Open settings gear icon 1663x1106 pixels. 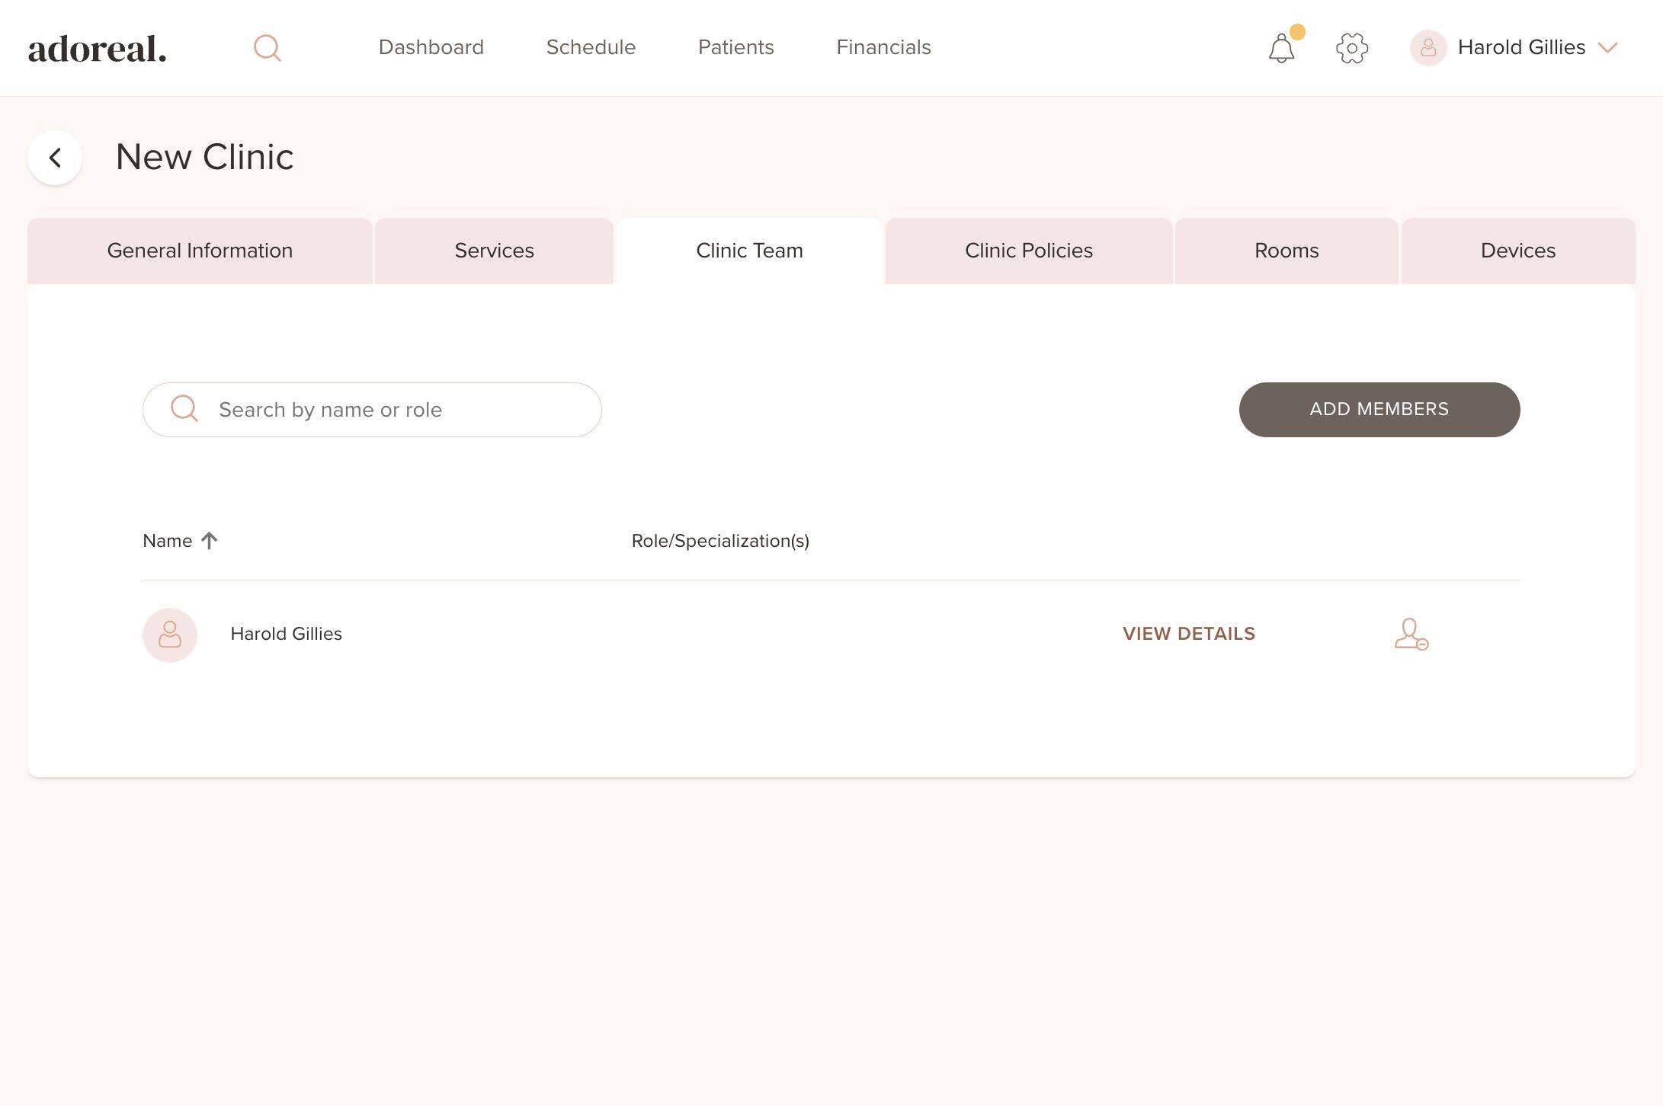click(x=1352, y=48)
